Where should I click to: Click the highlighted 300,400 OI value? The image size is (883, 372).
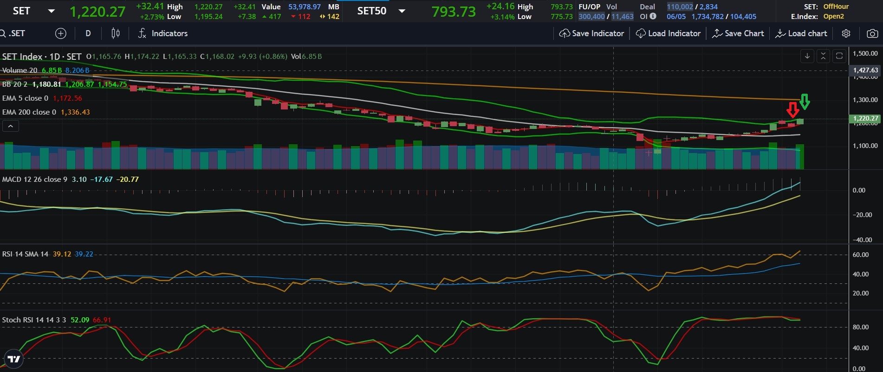click(591, 16)
